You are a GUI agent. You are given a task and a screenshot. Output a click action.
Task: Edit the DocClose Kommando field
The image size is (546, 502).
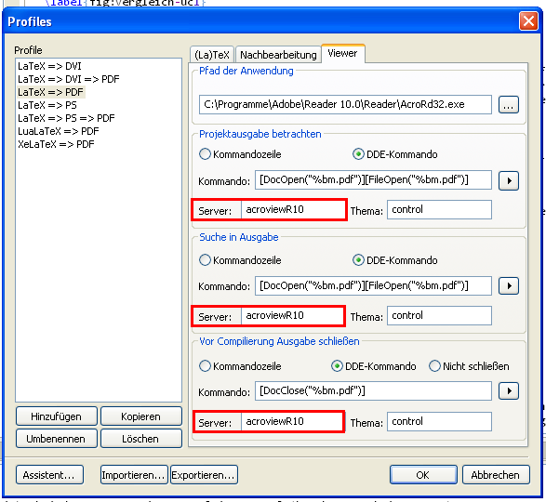tap(373, 391)
